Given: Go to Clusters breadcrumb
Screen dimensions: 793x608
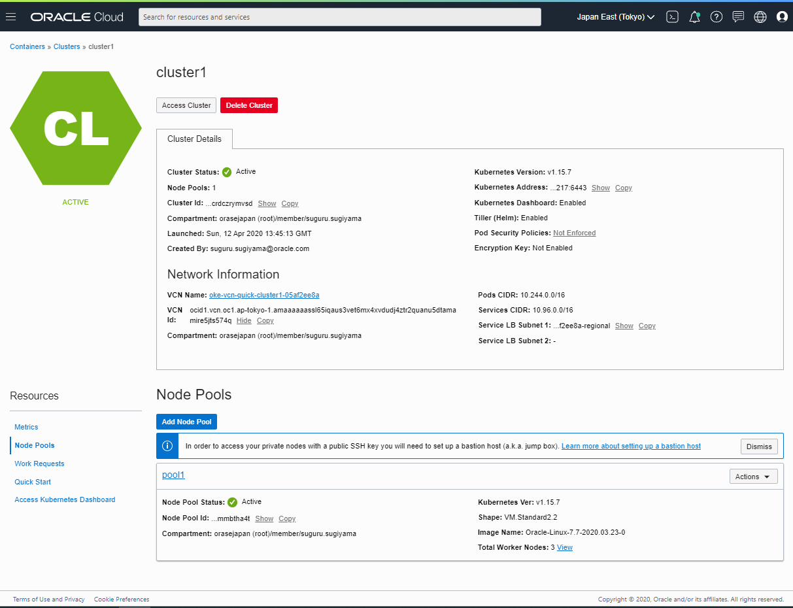Looking at the screenshot, I should pos(67,46).
